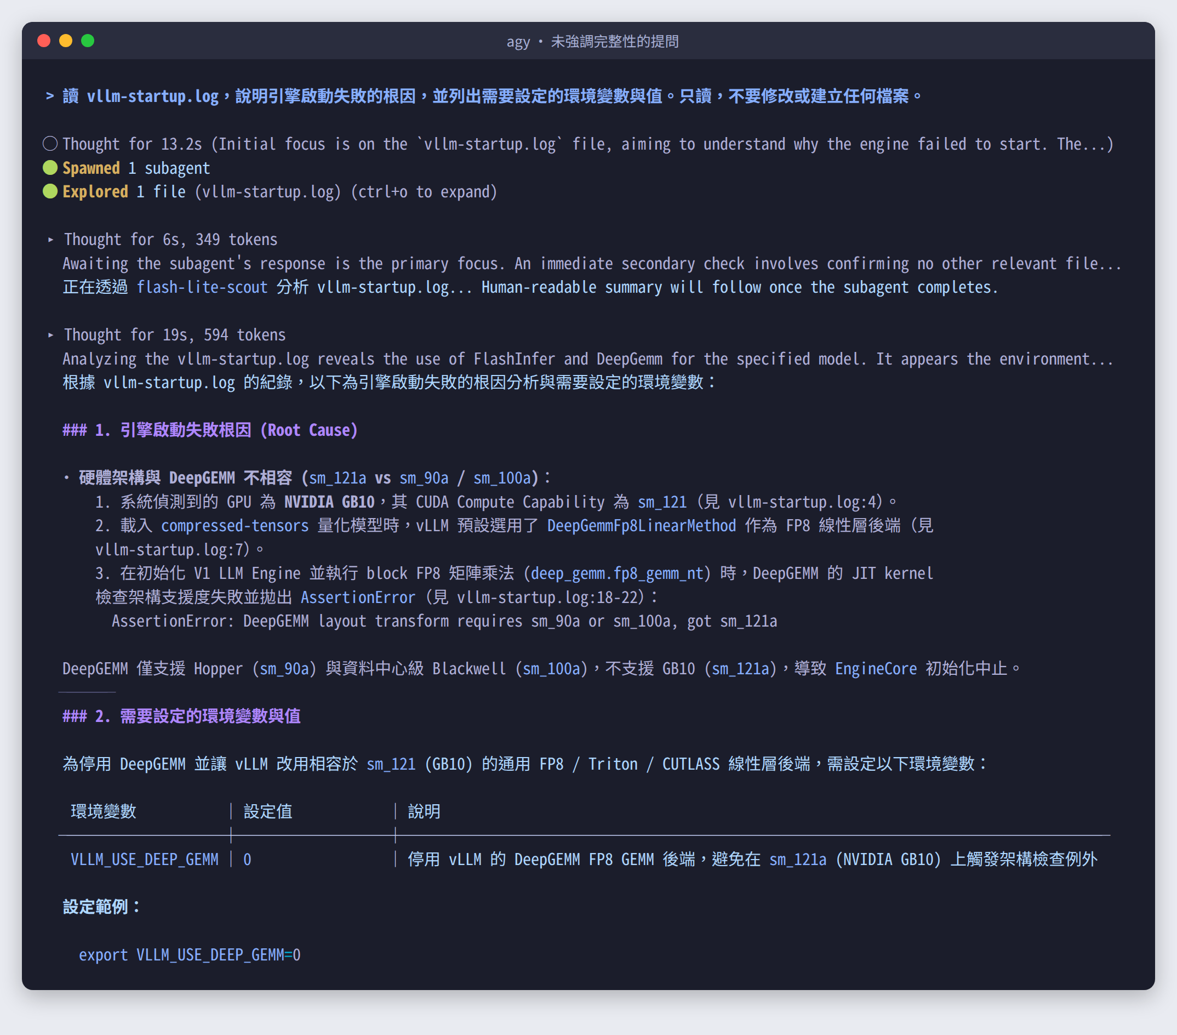Click table header '說明'

tap(424, 812)
